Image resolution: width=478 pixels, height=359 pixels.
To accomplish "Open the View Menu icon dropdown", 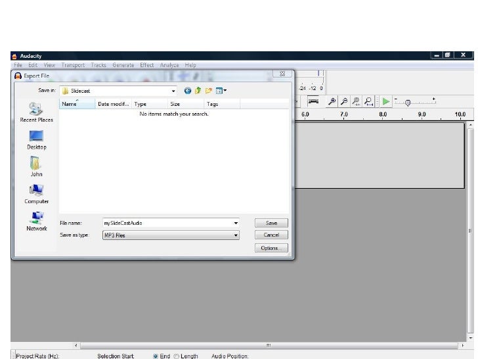I will 221,91.
